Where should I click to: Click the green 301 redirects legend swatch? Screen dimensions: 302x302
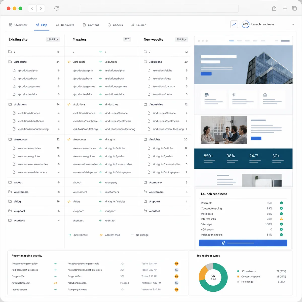click(x=238, y=271)
